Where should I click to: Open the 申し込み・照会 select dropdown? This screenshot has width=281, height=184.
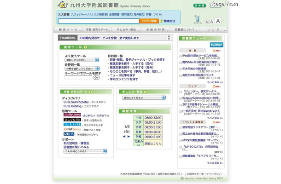(x=144, y=98)
